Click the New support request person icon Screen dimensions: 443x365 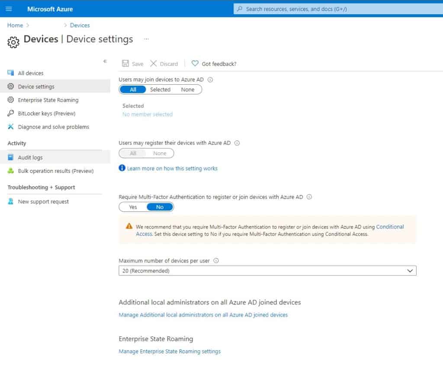[11, 201]
